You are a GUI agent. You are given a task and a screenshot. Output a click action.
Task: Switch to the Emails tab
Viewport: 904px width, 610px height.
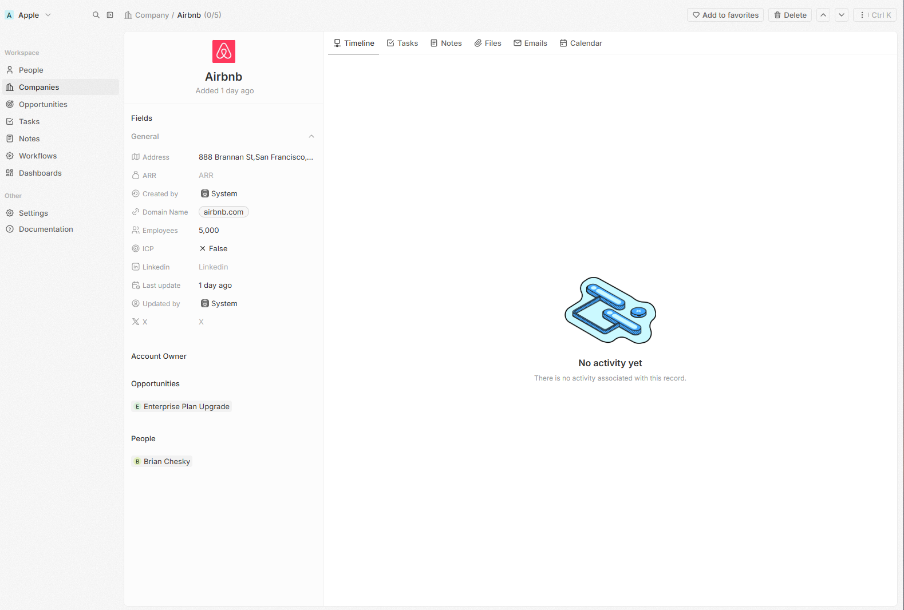point(531,43)
